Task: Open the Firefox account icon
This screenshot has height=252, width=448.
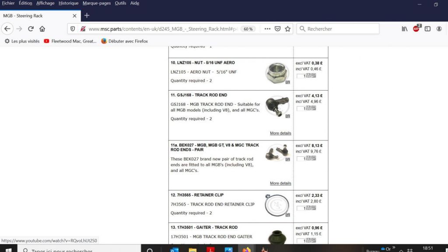Action: pyautogui.click(x=439, y=29)
